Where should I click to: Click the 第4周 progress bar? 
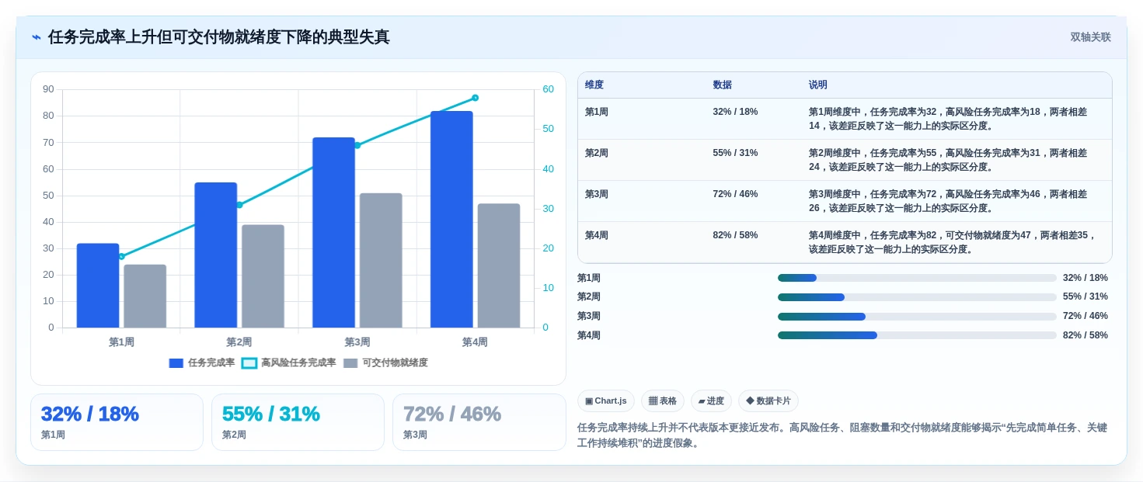coord(917,335)
